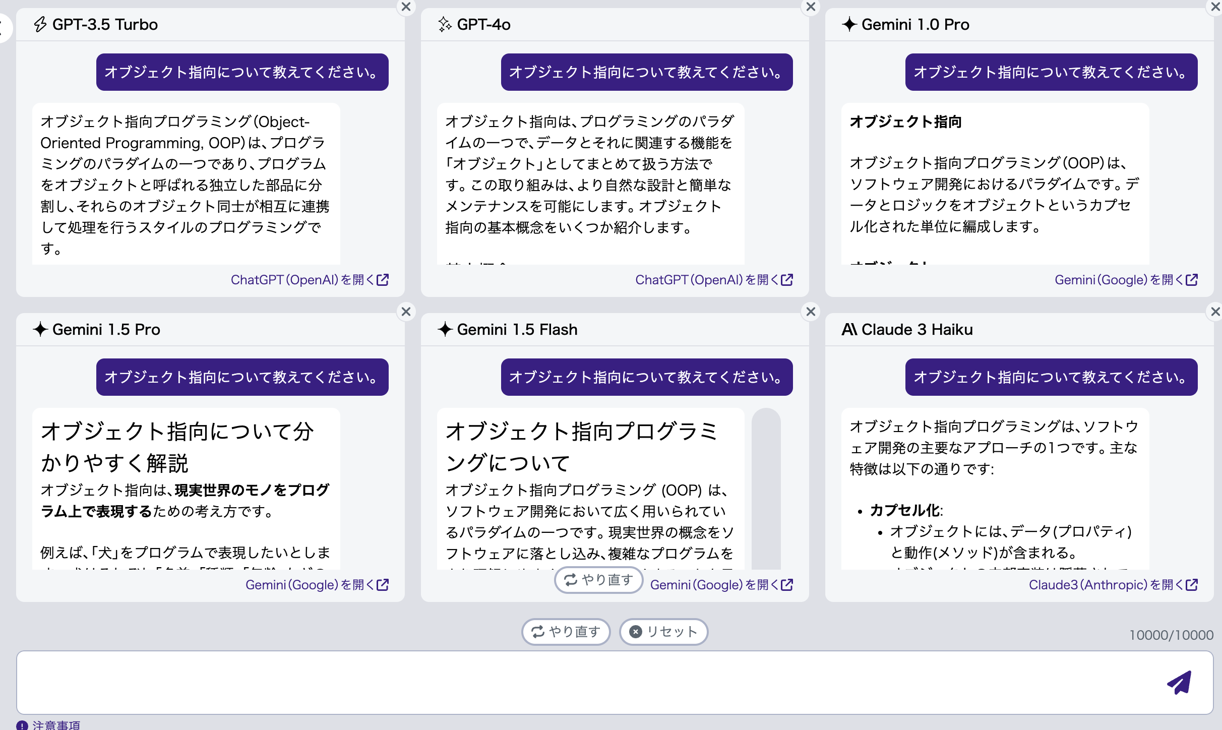
Task: Click the Anthropic icon beside Claude 3 Haiku
Action: 849,329
